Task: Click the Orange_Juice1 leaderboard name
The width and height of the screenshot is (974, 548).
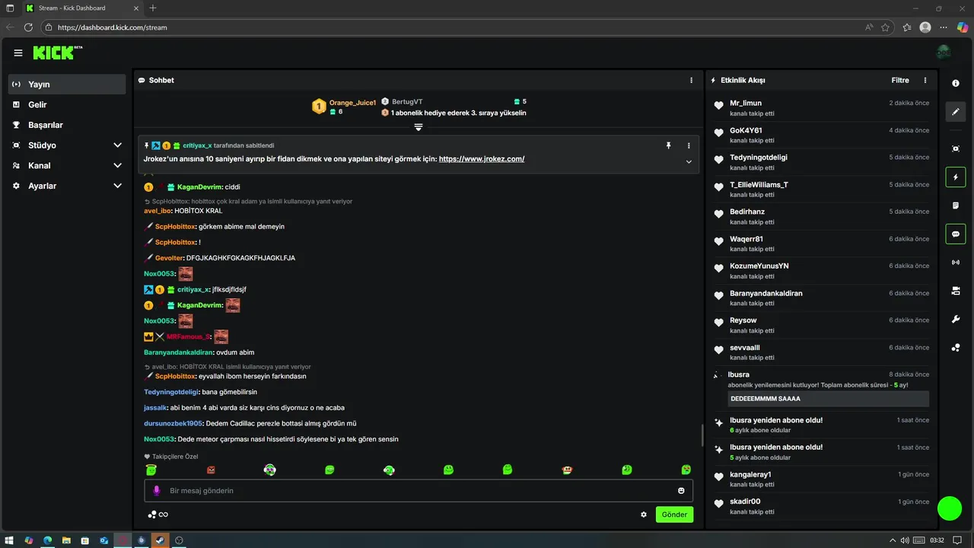Action: (353, 102)
